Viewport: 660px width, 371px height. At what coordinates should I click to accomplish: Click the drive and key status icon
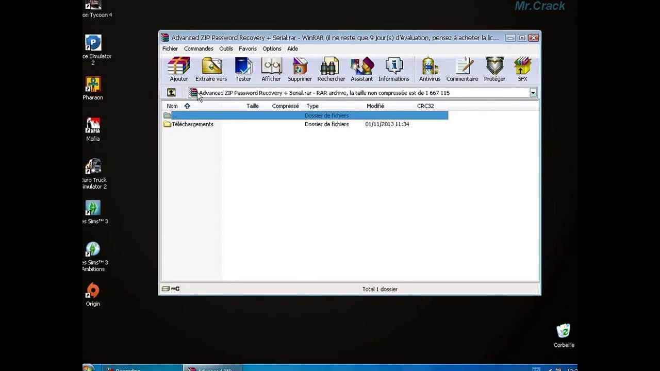pyautogui.click(x=171, y=289)
